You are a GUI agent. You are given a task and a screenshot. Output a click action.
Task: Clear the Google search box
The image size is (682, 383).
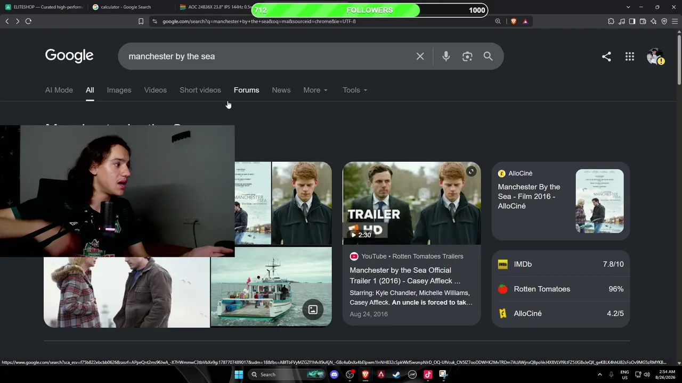[420, 56]
